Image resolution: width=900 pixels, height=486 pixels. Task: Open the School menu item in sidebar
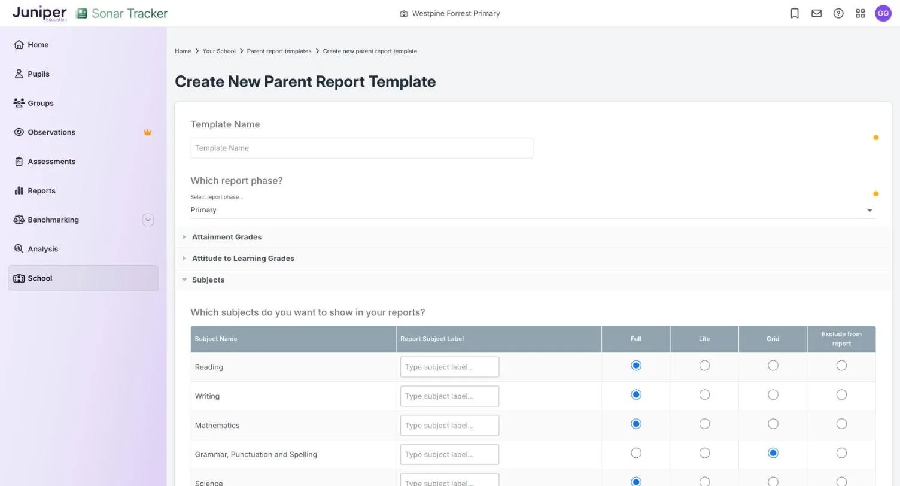(83, 278)
